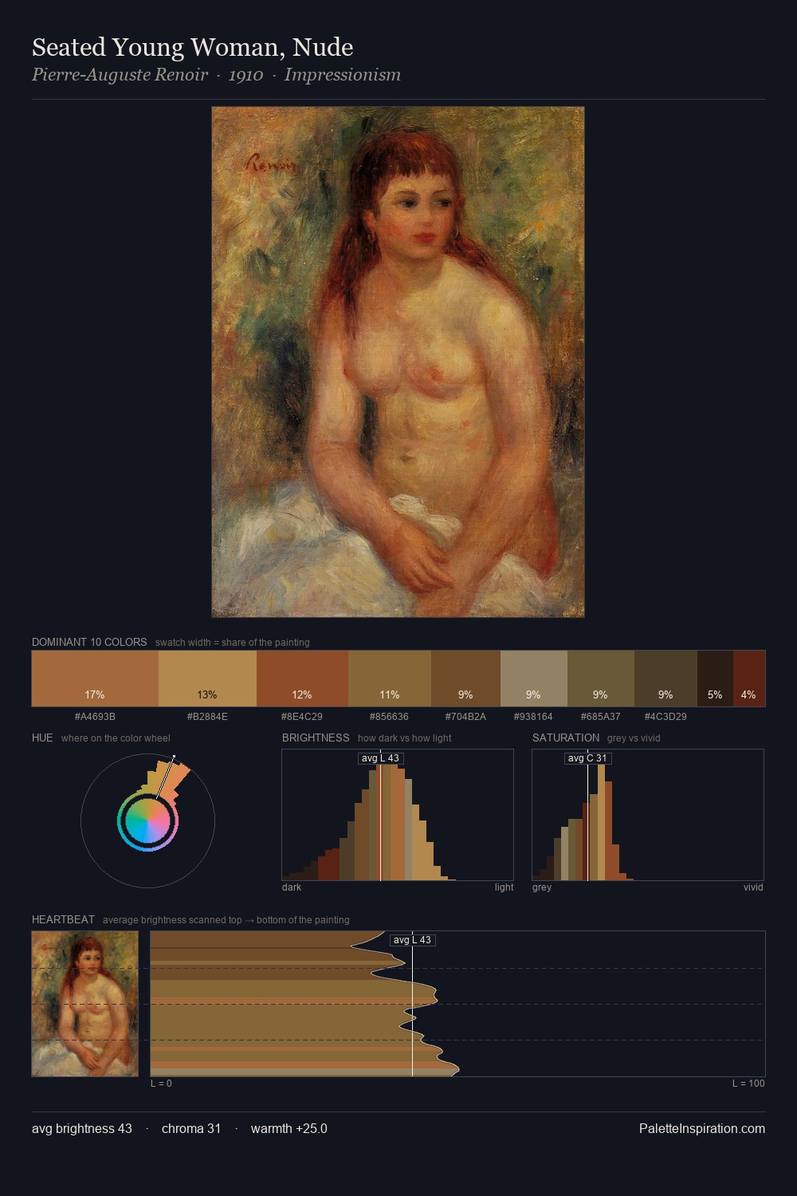Screen dimensions: 797x1196
Task: Choose the near-black 5% swatch
Action: pos(715,679)
